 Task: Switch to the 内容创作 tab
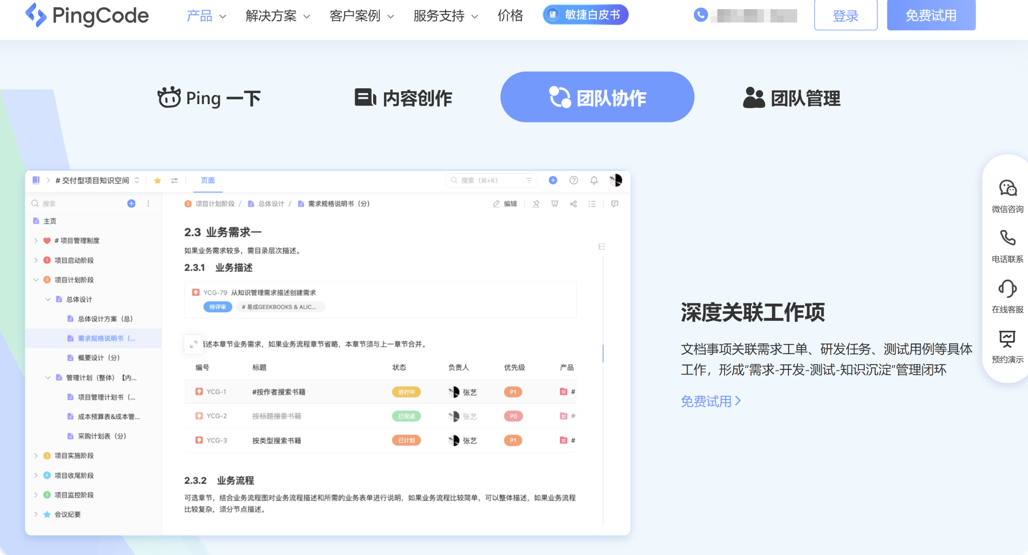coord(404,97)
